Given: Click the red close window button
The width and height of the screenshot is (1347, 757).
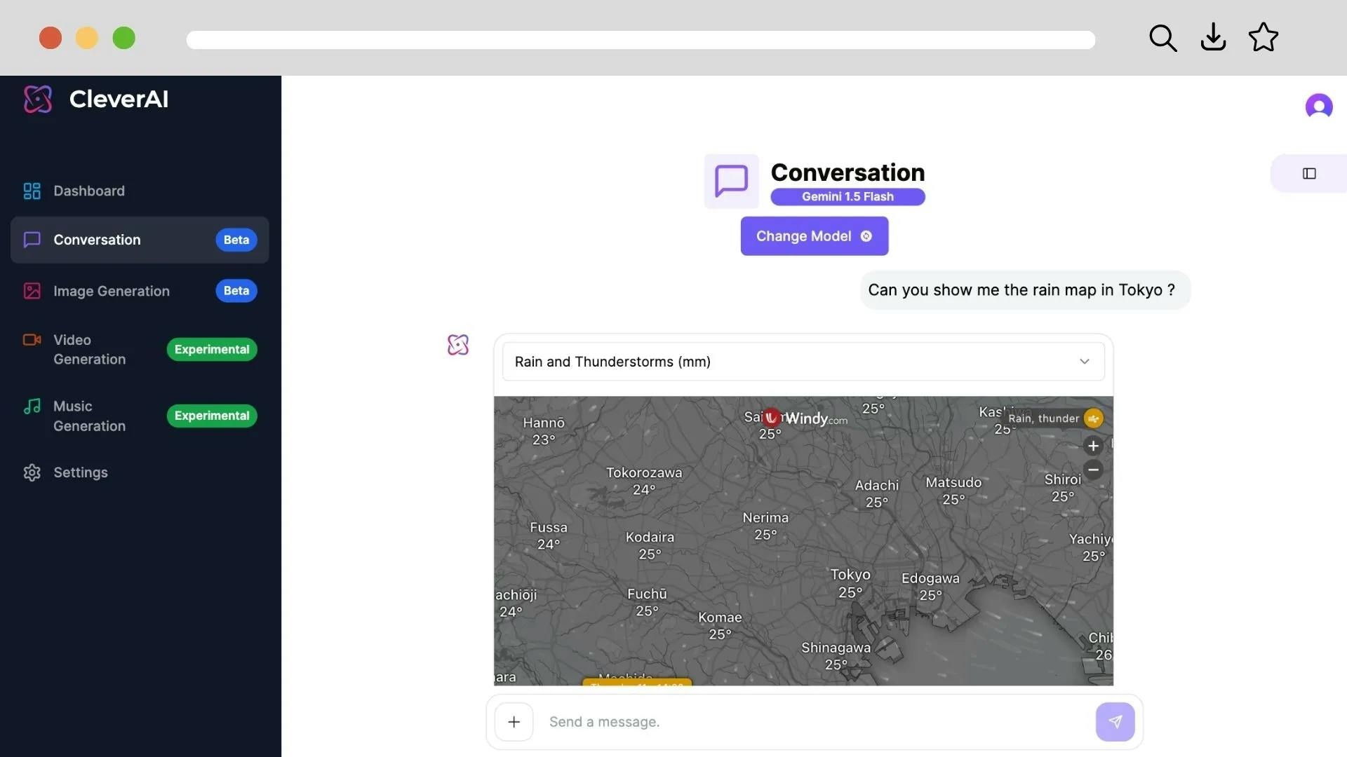Looking at the screenshot, I should coord(51,38).
